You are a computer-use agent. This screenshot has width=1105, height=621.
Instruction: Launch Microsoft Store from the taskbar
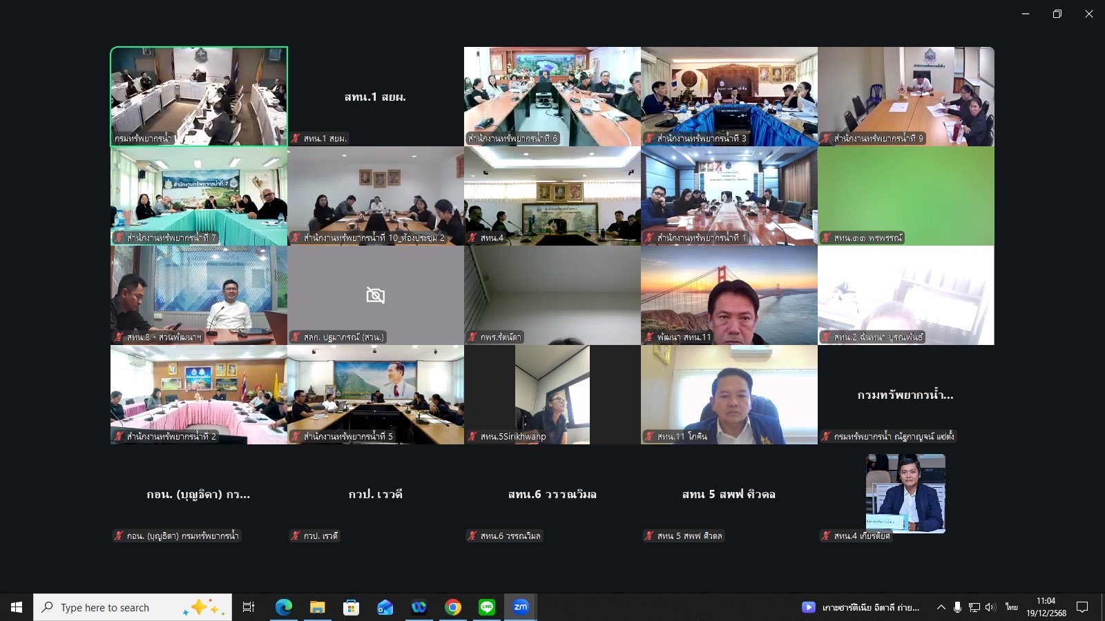[x=351, y=607]
